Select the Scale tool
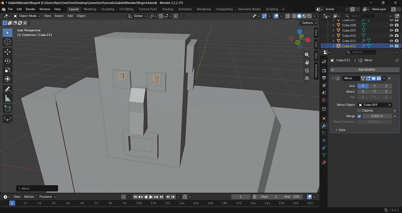This screenshot has height=213, width=402. tap(7, 70)
